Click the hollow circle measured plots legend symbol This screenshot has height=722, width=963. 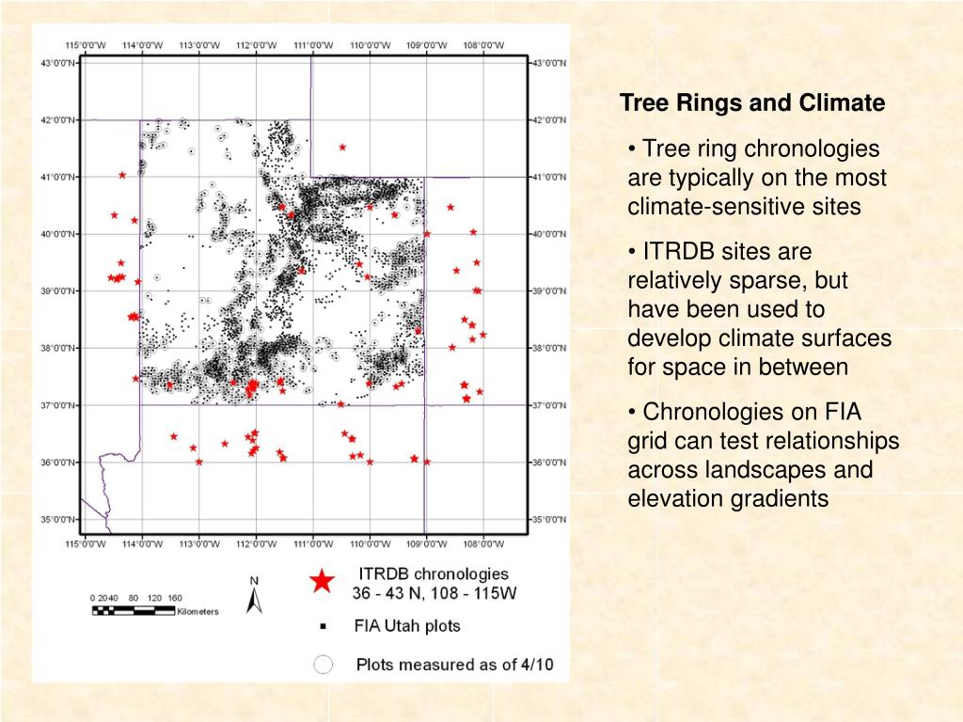pos(324,665)
